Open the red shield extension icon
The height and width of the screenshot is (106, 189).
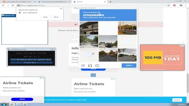click(174, 5)
